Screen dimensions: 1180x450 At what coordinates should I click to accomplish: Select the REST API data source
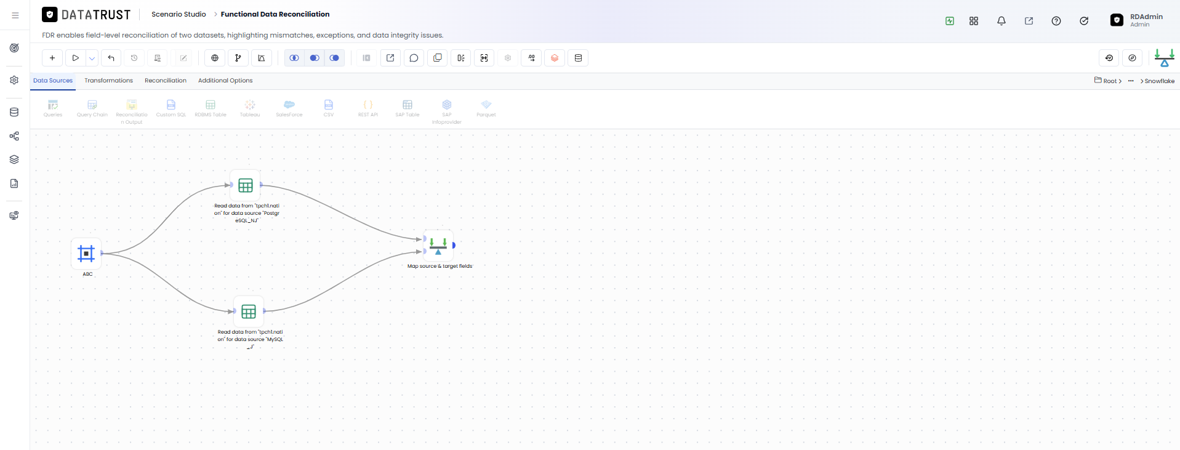[368, 108]
